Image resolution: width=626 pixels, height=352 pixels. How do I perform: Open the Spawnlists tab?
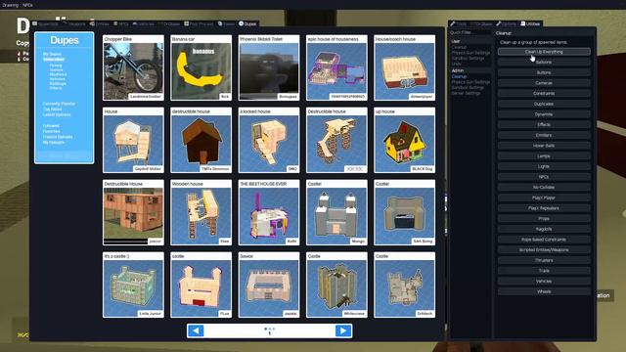tap(45, 23)
